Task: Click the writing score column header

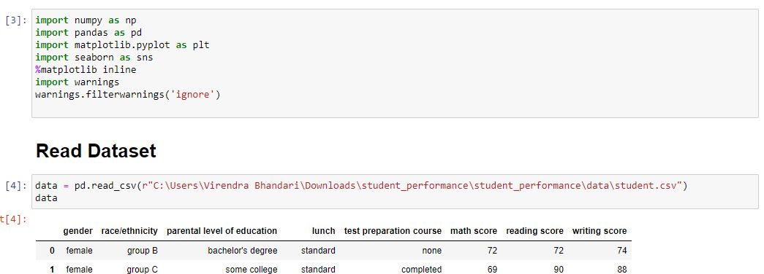Action: pos(600,231)
